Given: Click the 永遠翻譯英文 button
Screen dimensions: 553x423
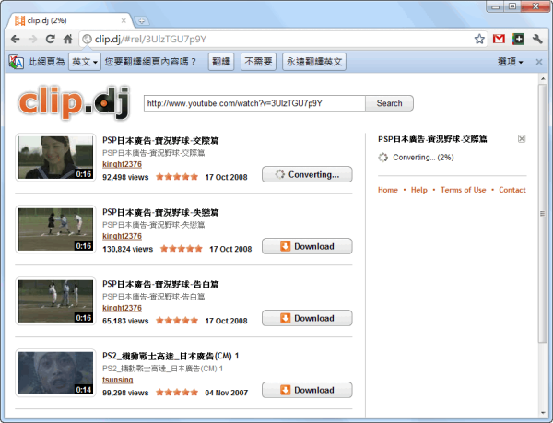Looking at the screenshot, I should [x=314, y=62].
